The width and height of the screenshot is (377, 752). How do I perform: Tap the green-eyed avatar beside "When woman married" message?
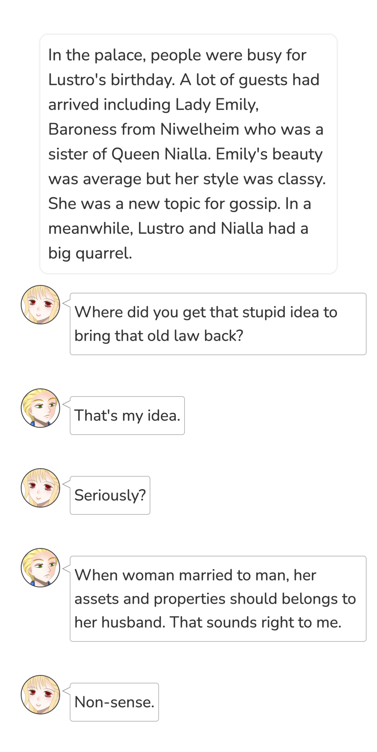[40, 568]
